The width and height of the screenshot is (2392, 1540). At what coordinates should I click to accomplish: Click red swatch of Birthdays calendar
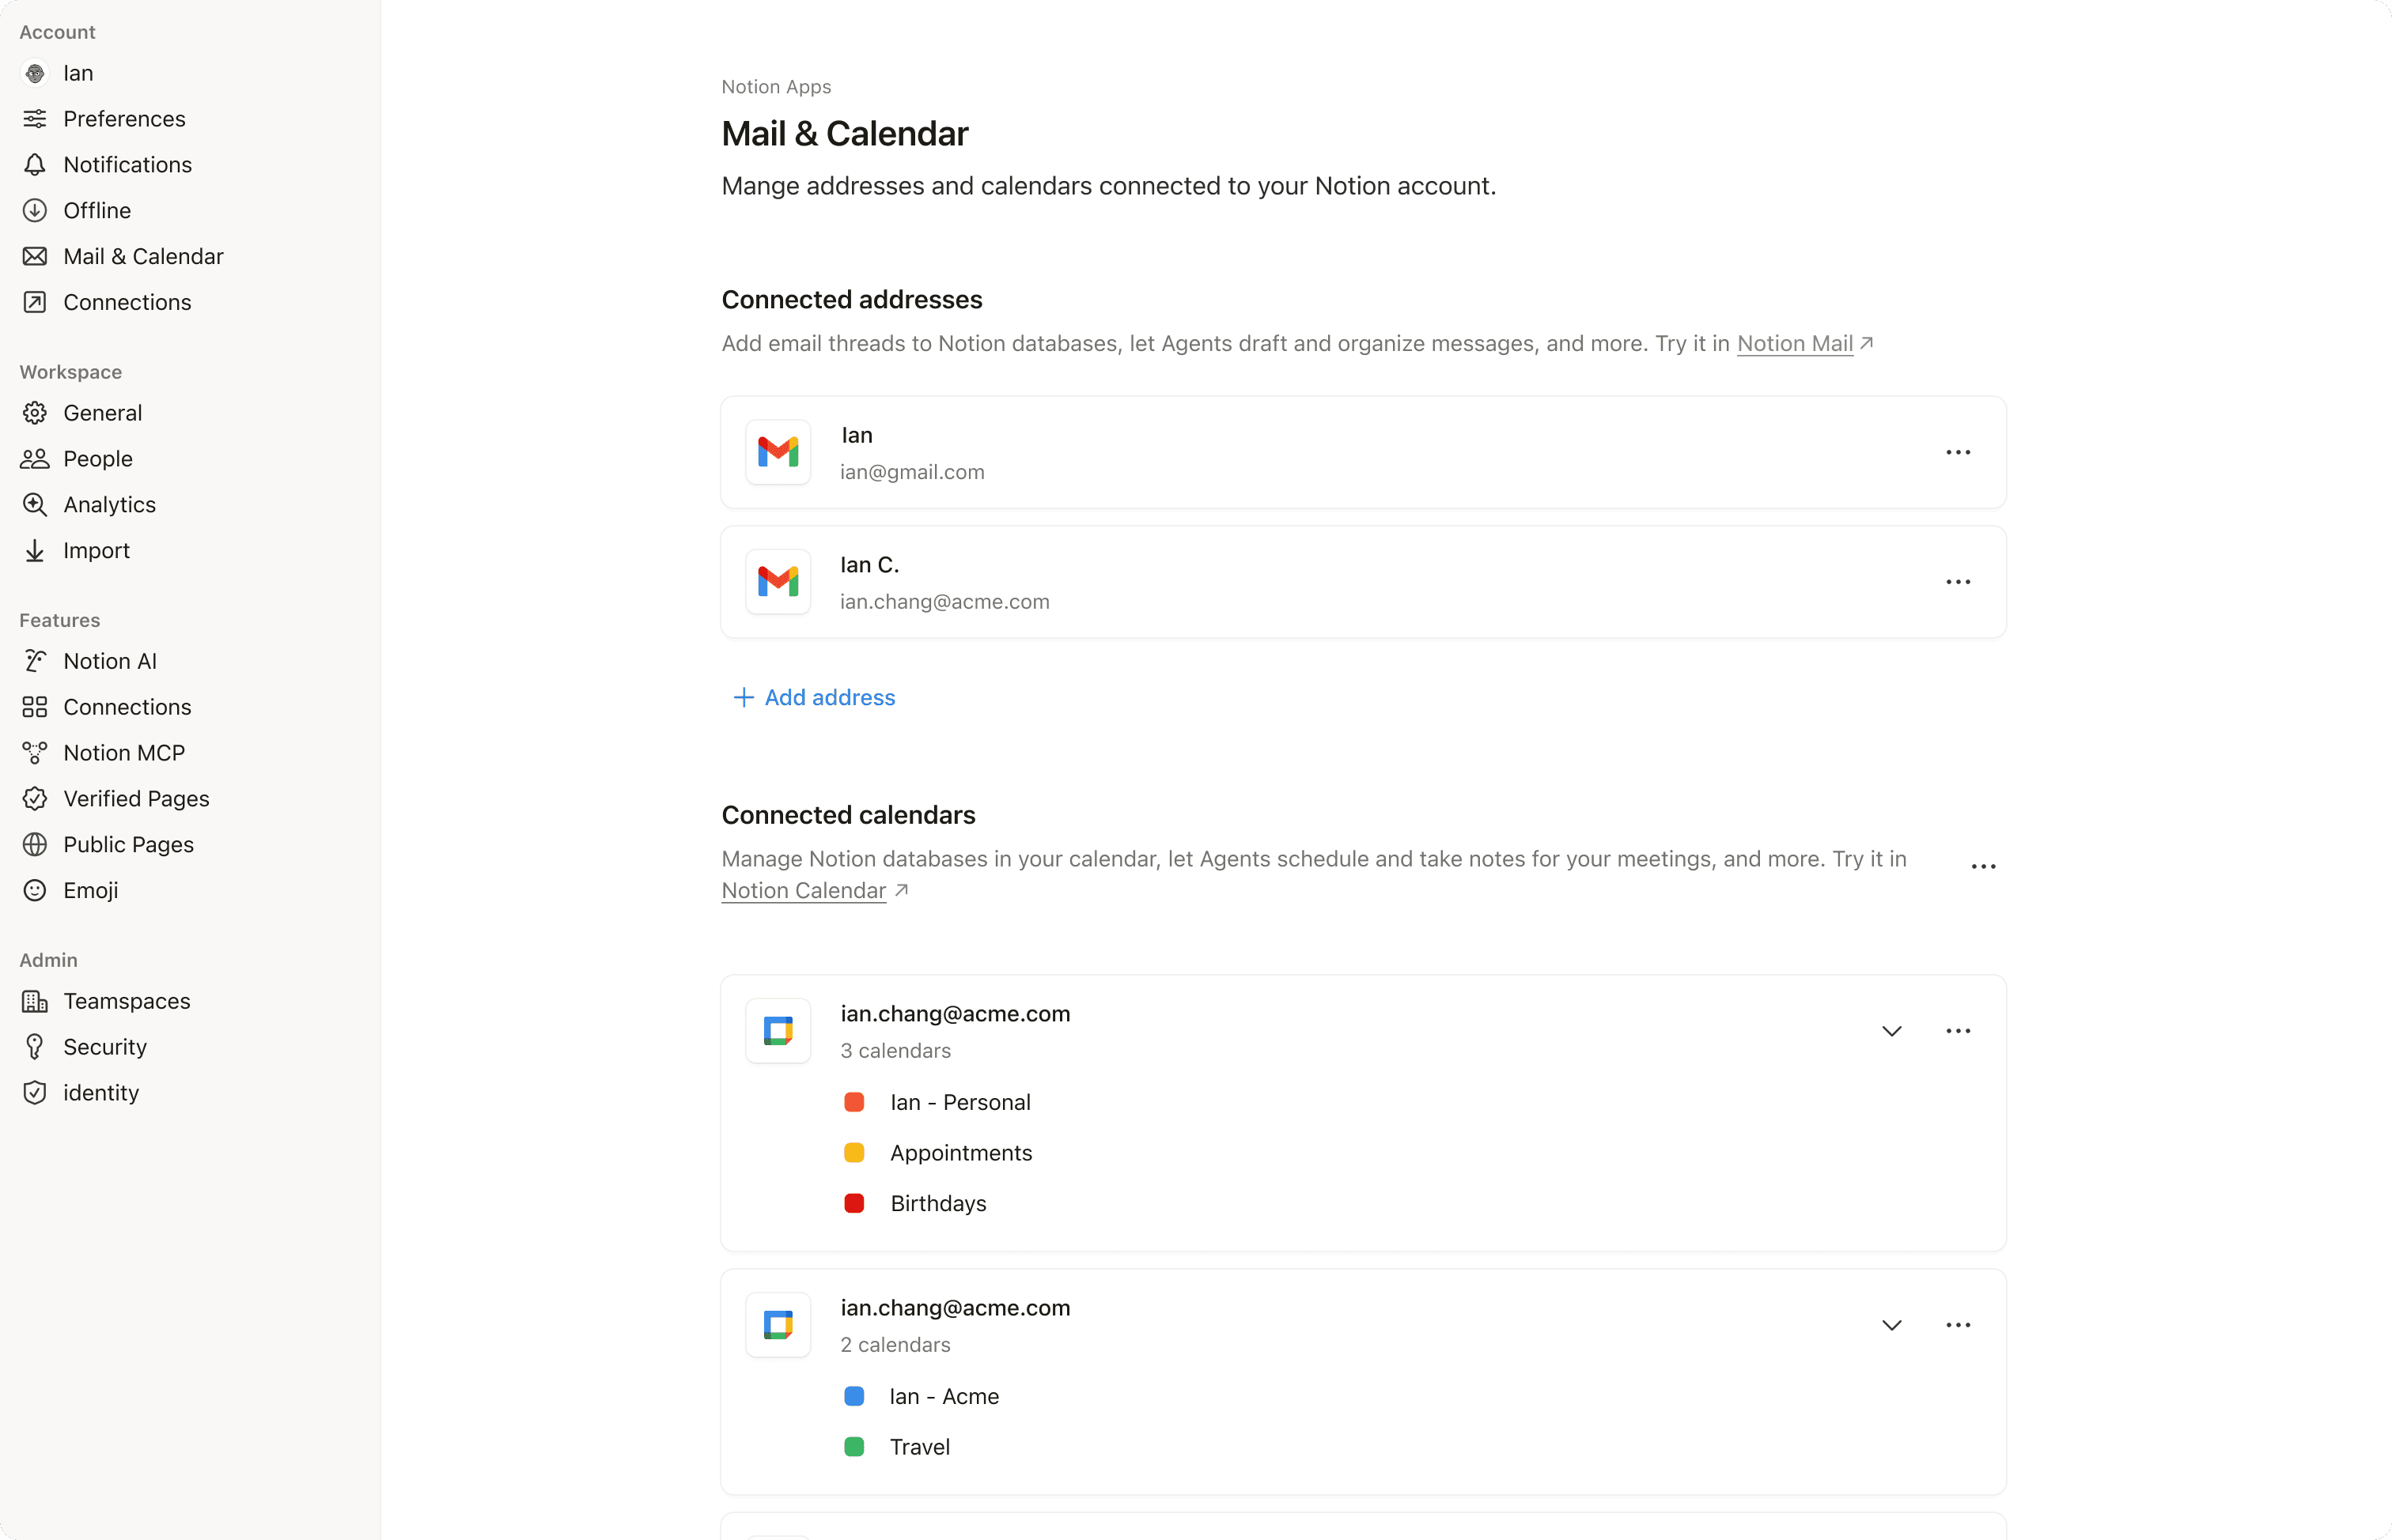[x=853, y=1204]
